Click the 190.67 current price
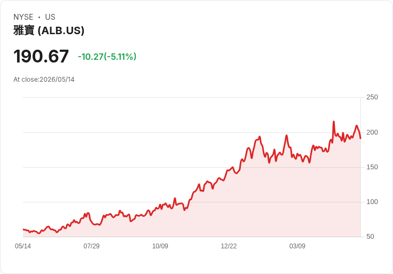Viewport: 393px width, 274px height. (41, 56)
